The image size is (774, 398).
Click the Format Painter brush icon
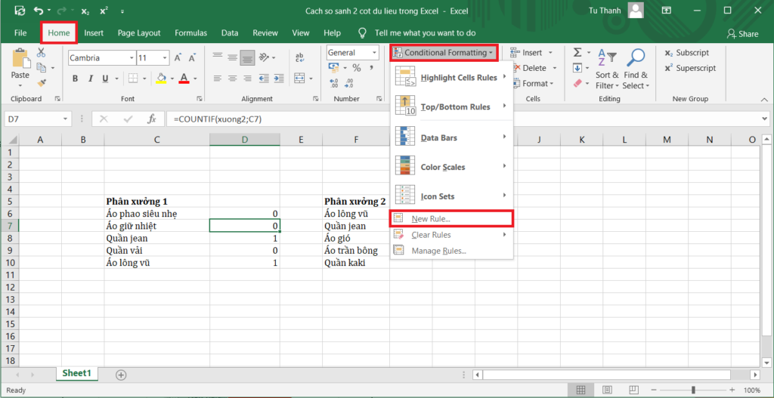[42, 82]
